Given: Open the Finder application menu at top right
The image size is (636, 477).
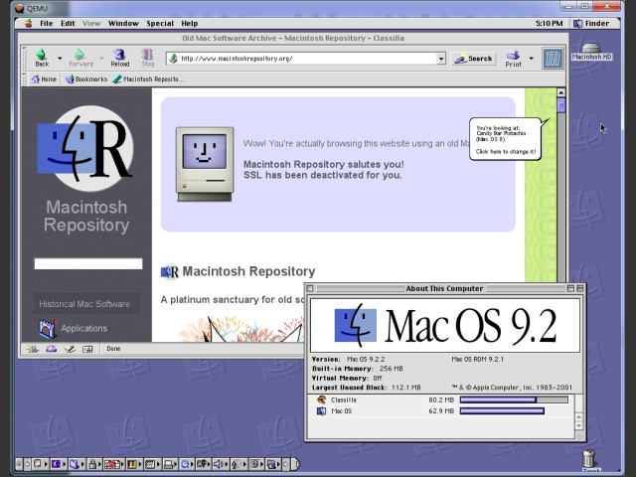Looking at the screenshot, I should [x=591, y=24].
